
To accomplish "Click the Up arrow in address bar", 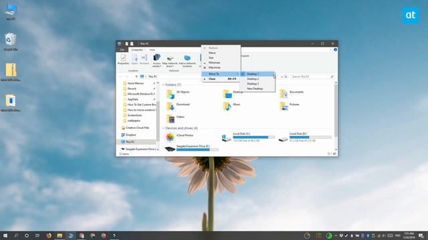I will (x=136, y=77).
